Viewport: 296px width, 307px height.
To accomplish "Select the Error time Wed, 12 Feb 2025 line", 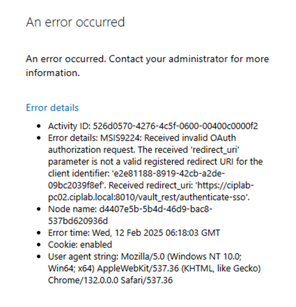I will (x=134, y=233).
